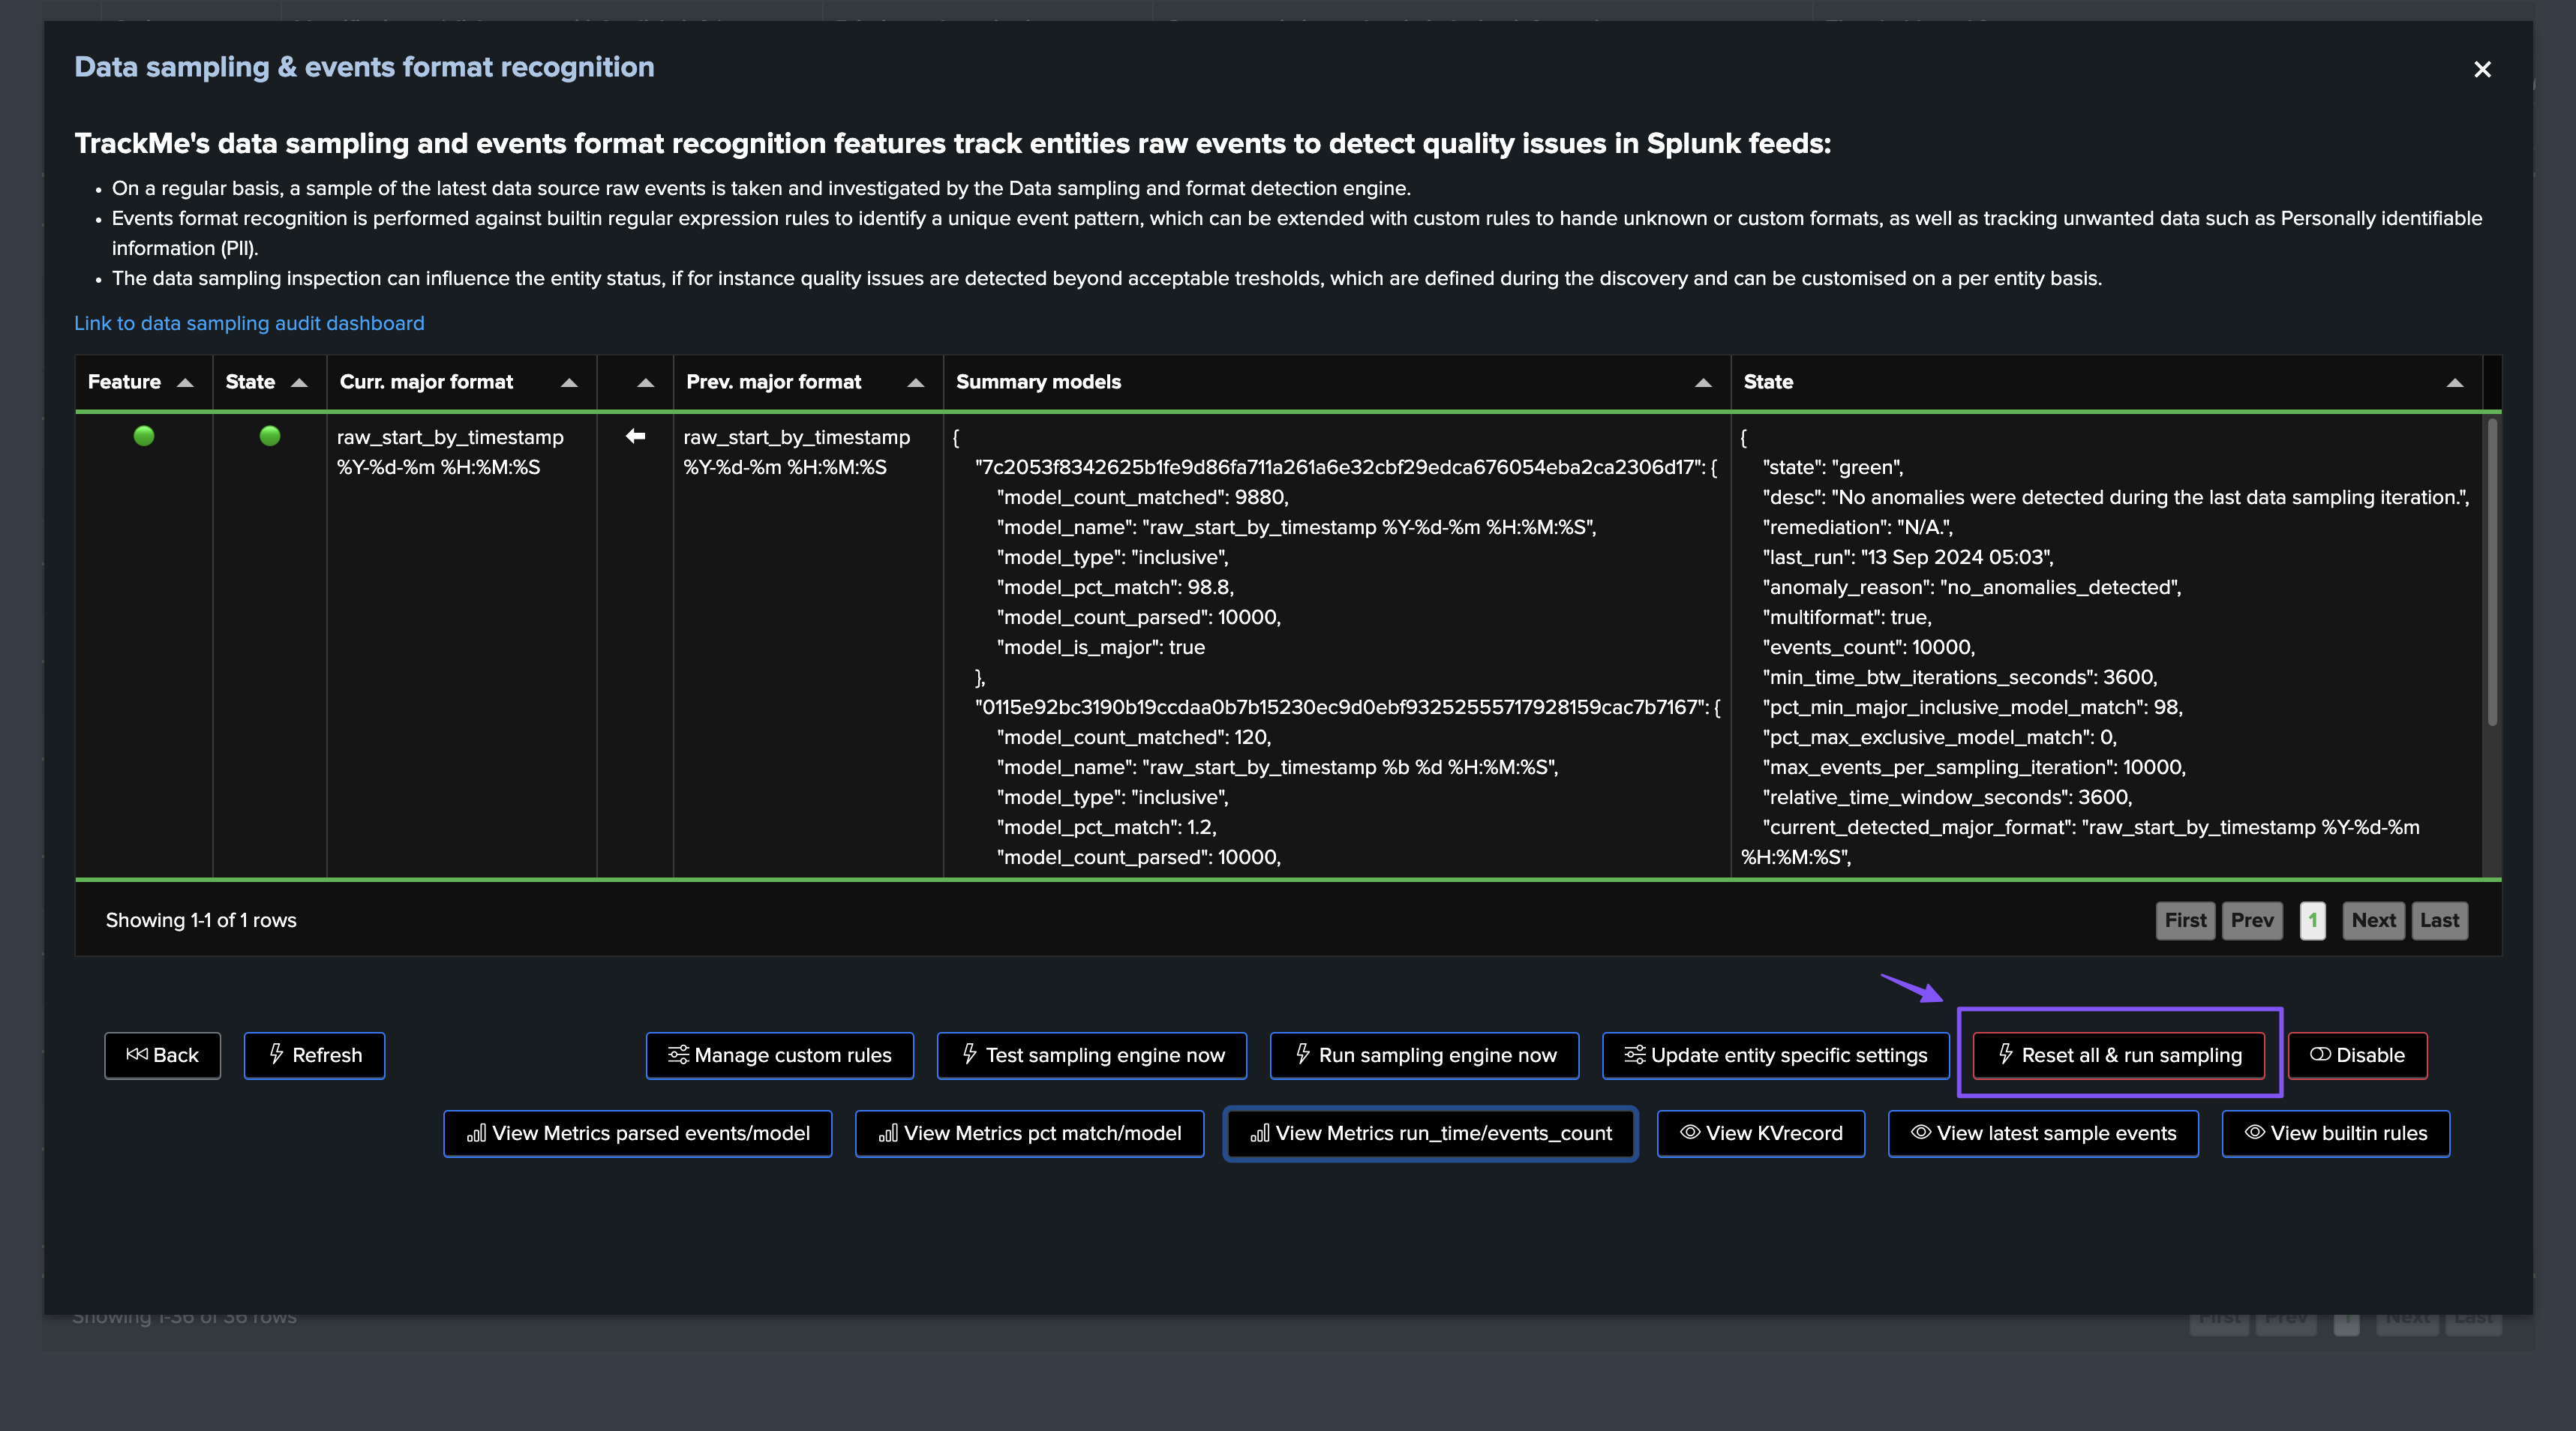Click the sliders icon on Manage custom rules

click(x=678, y=1054)
